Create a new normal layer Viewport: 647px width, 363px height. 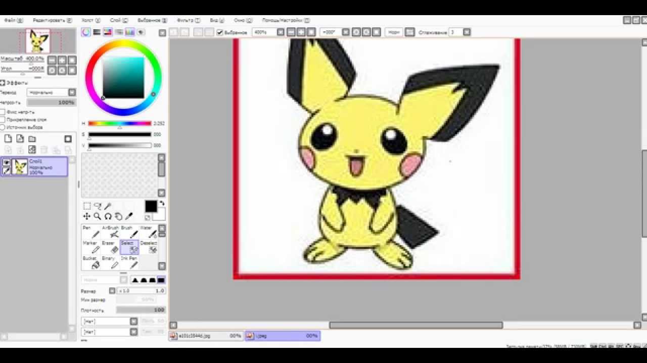coord(8,139)
